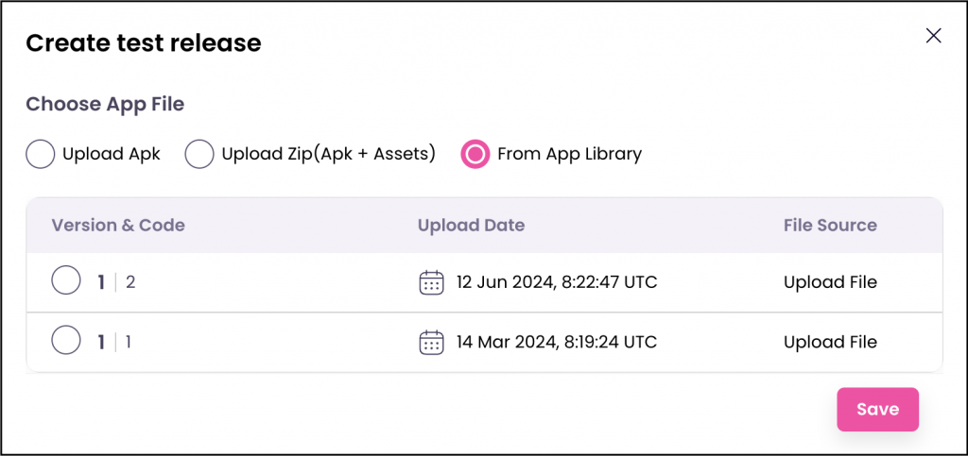Screen dimensions: 968x456
Task: Choose the Upload Zip(Apk + Assets) radio button
Action: [x=199, y=154]
